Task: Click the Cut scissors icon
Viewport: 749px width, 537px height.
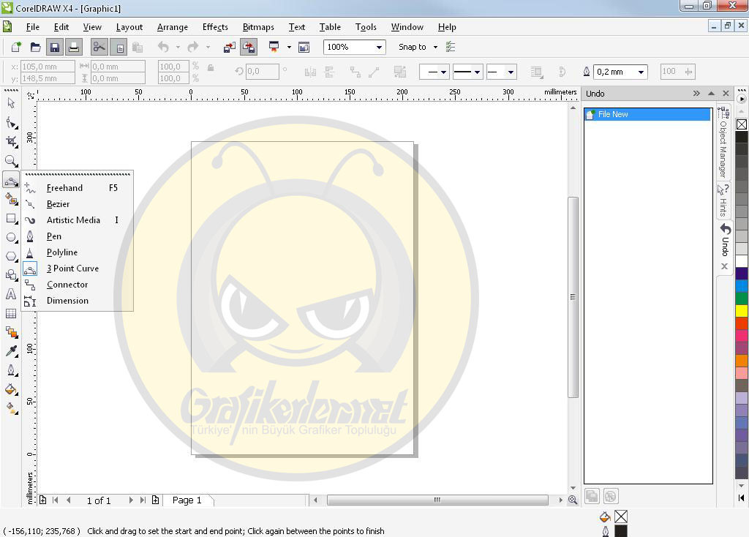Action: pos(99,47)
